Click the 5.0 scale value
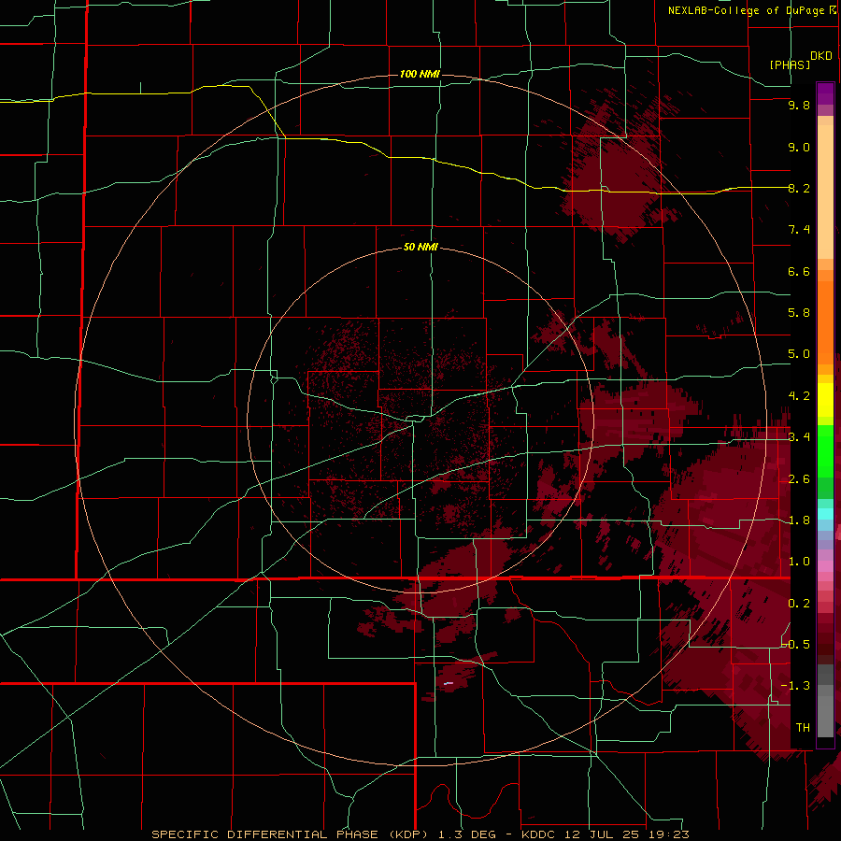The image size is (841, 841). (x=799, y=354)
